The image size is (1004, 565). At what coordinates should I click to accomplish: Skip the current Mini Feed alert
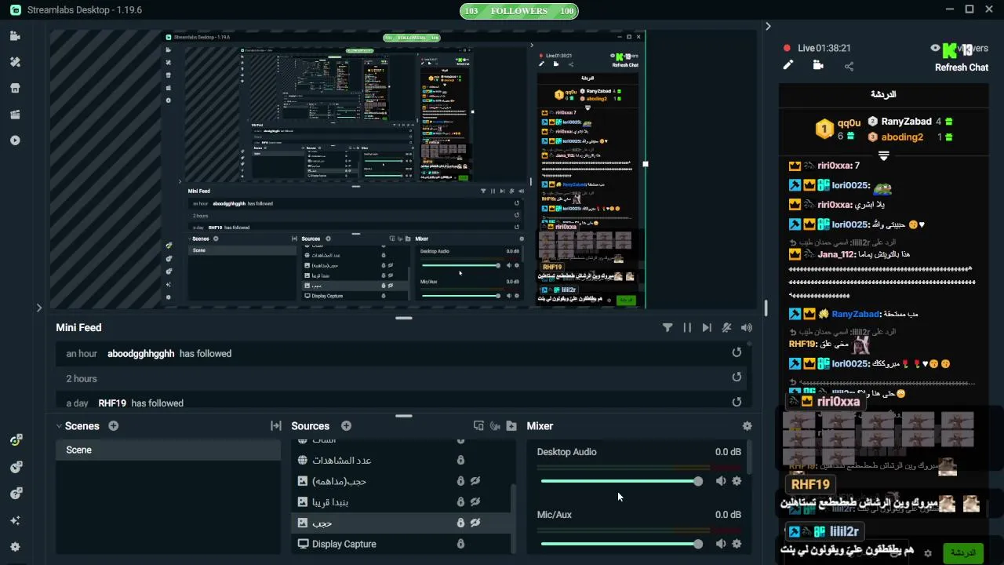click(x=707, y=328)
